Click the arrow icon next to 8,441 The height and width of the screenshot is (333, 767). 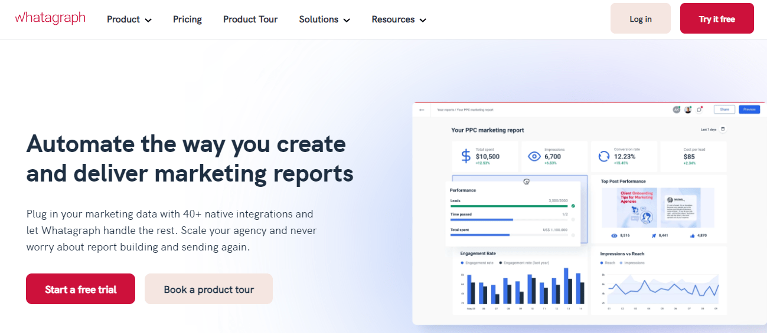(654, 236)
